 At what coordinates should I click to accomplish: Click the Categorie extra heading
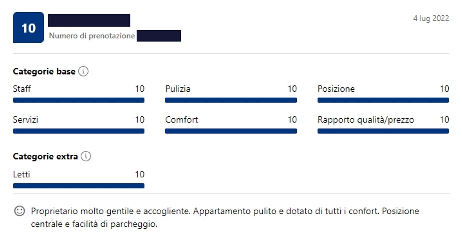[x=45, y=156]
